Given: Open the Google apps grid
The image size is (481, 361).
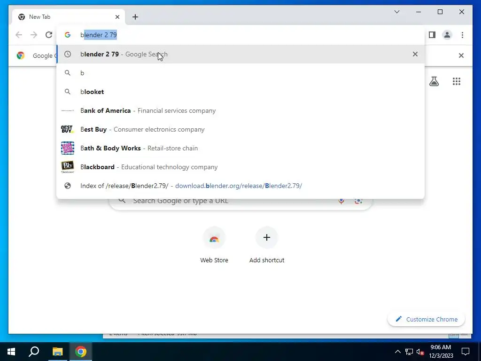Looking at the screenshot, I should click(x=457, y=81).
